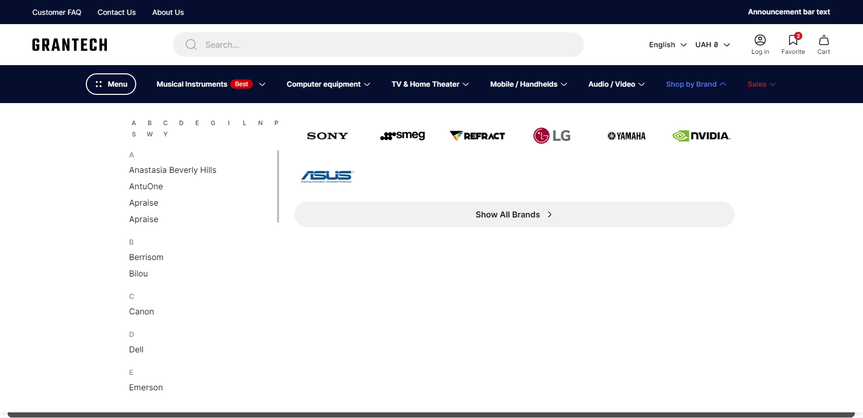863x418 pixels.
Task: Expand the Sales menu
Action: [x=761, y=84]
